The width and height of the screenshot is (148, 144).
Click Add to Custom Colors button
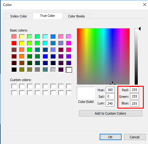(x=110, y=113)
